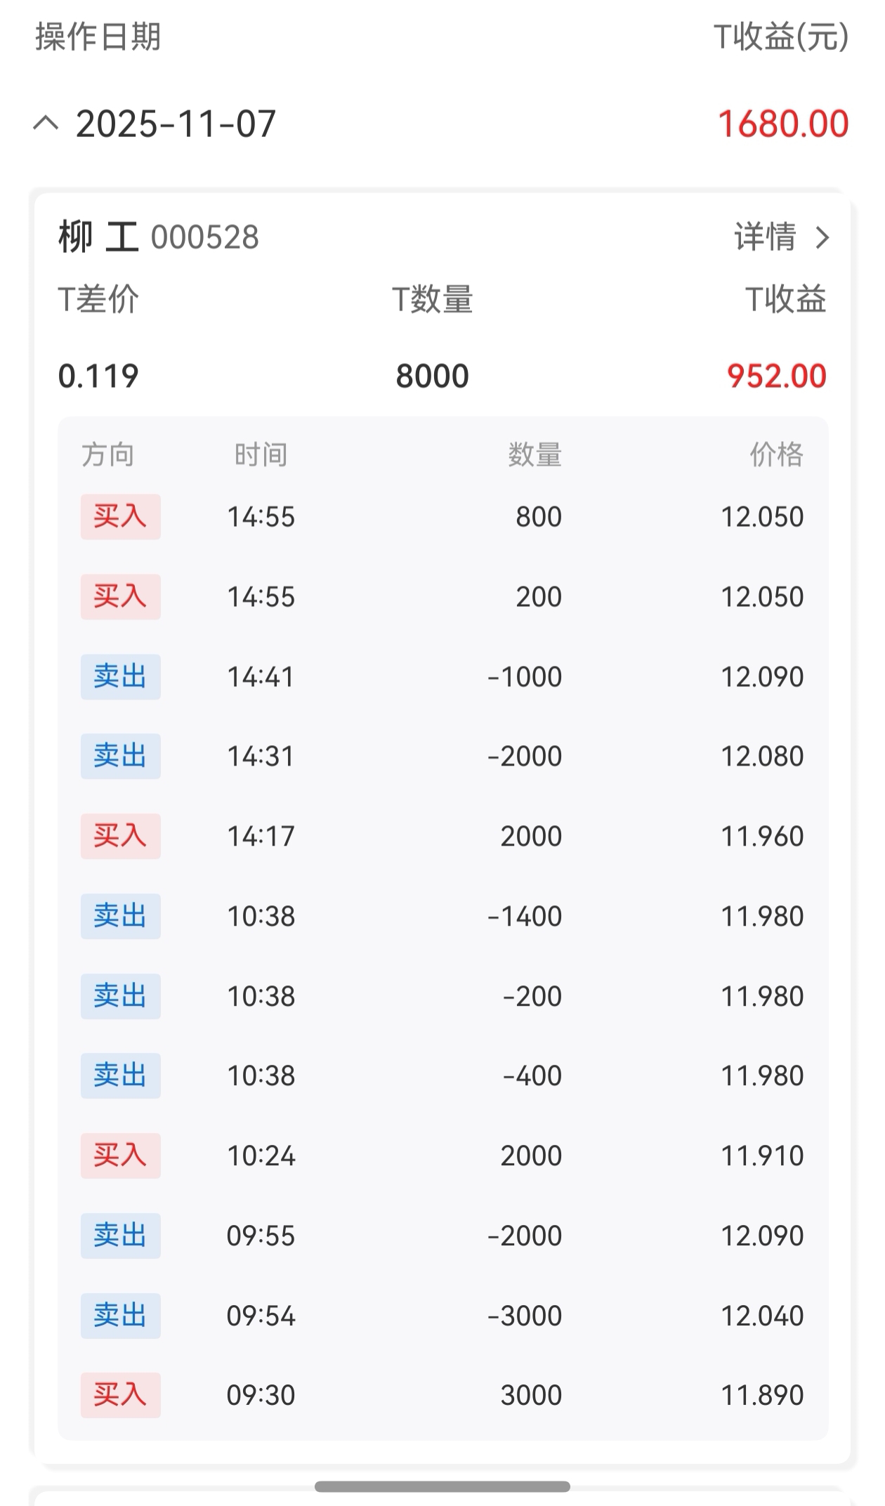Select the T收益(元) column header

click(782, 37)
